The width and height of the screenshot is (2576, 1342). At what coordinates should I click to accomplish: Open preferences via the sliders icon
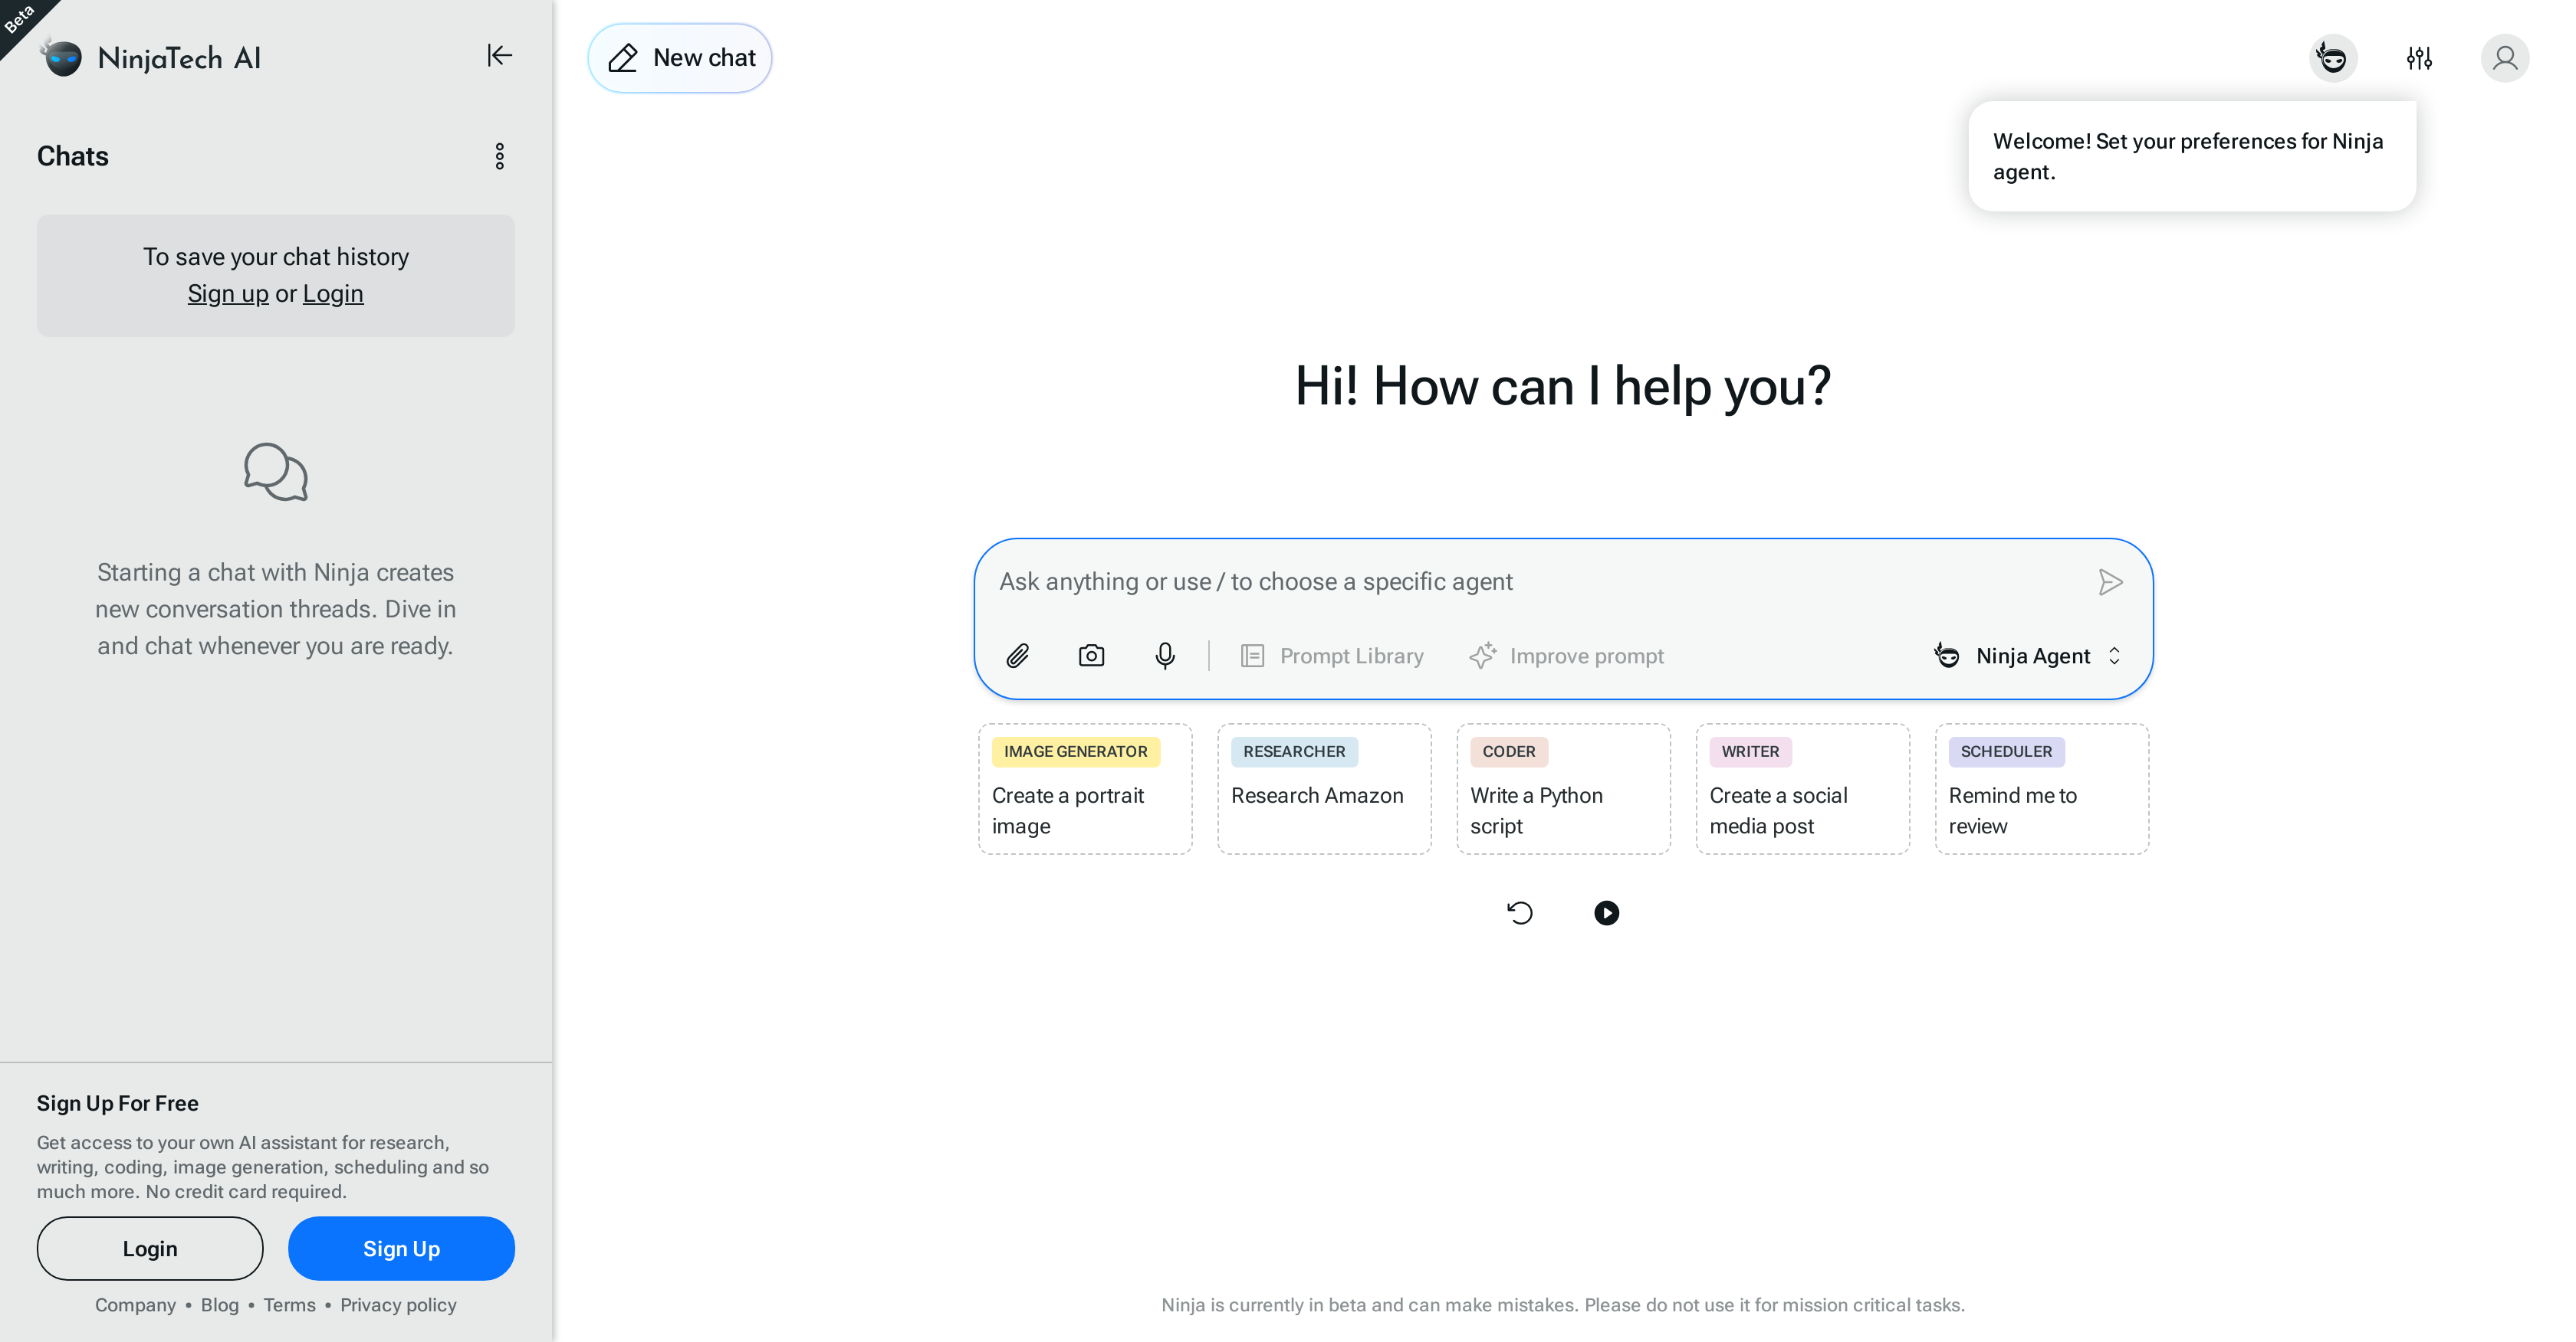(2419, 58)
